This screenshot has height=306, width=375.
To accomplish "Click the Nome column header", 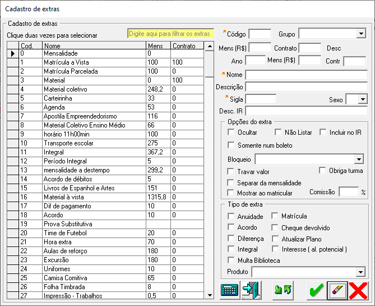I will [x=94, y=45].
